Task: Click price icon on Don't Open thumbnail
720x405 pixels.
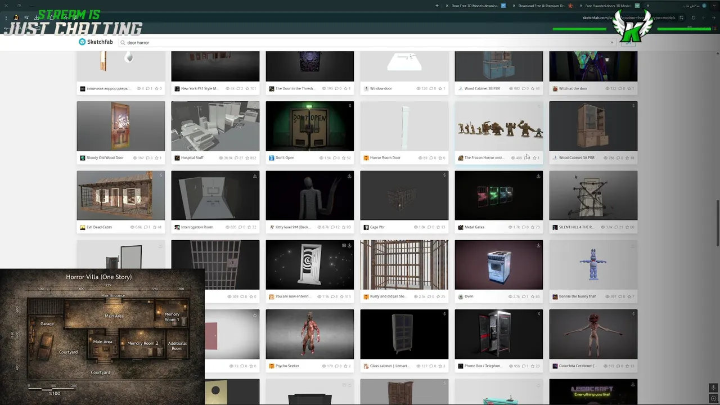Action: click(350, 106)
